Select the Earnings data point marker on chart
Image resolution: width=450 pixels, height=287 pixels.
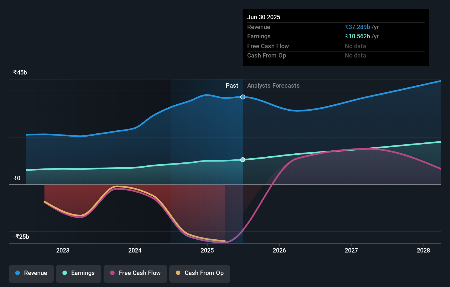click(243, 160)
